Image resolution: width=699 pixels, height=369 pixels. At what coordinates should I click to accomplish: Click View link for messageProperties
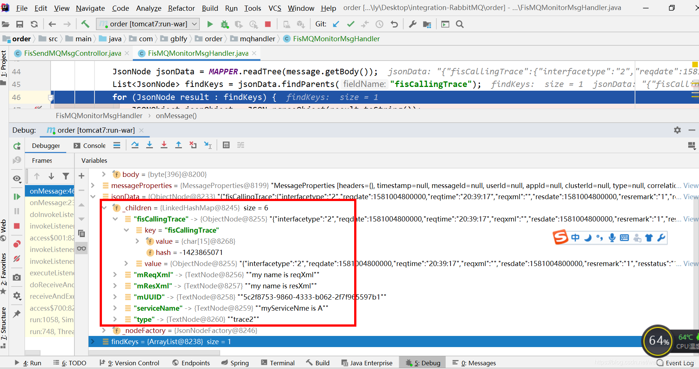(691, 185)
